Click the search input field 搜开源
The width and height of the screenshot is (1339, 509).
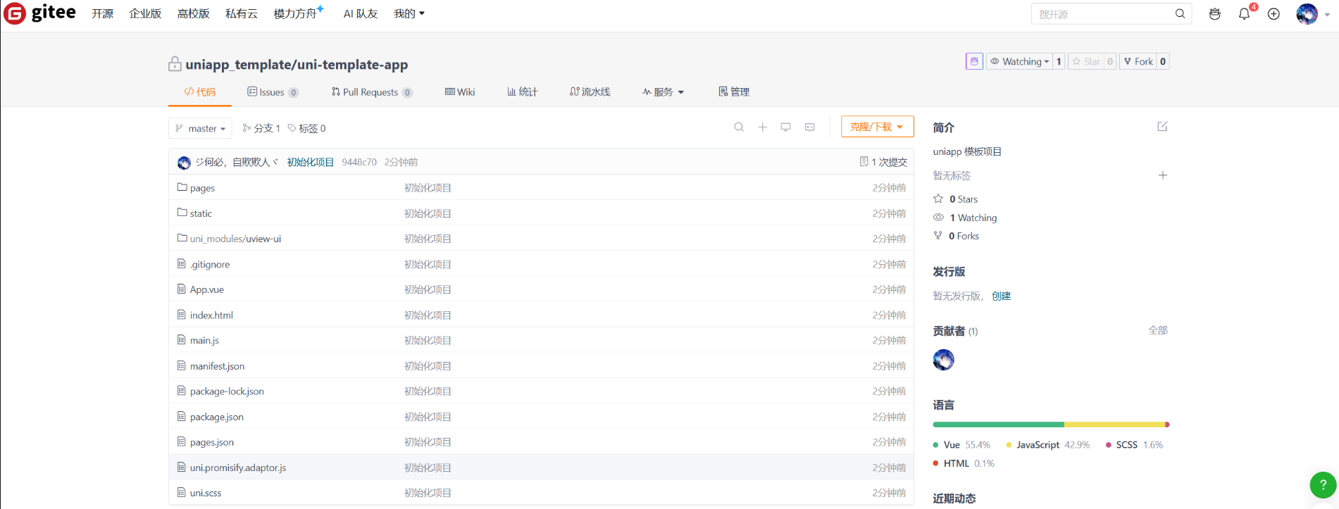1102,14
